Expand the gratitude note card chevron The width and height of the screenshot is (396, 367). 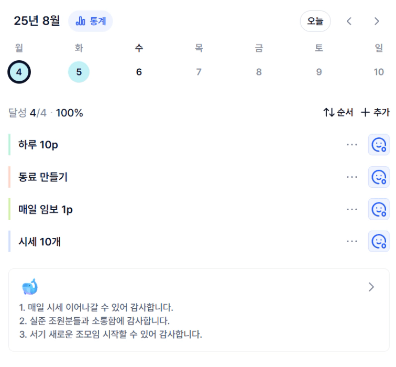371,287
